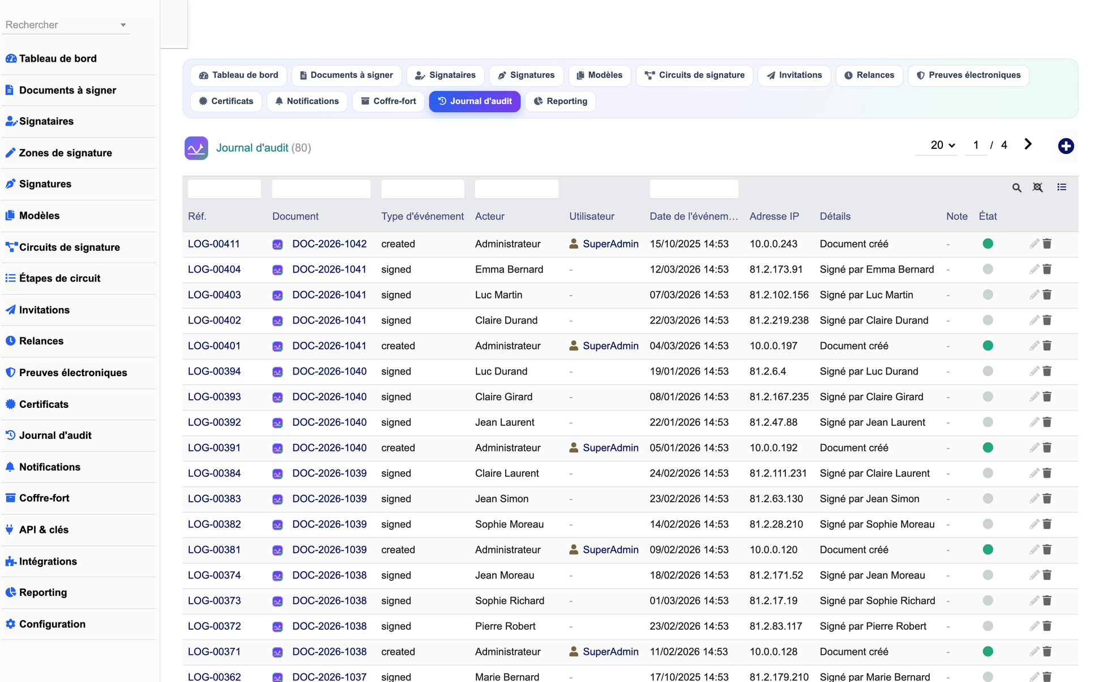Switch to the Circuits de signature tab
The image size is (1102, 682).
[x=694, y=75]
